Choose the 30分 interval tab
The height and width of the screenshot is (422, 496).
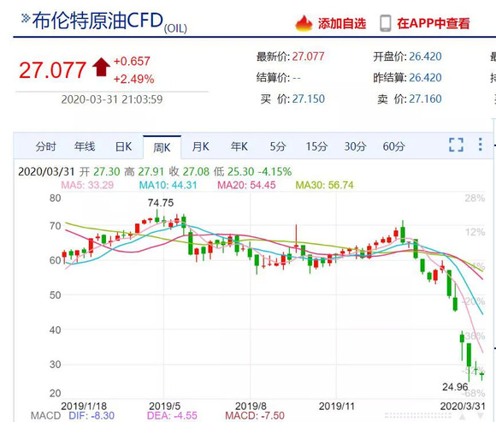click(x=355, y=146)
